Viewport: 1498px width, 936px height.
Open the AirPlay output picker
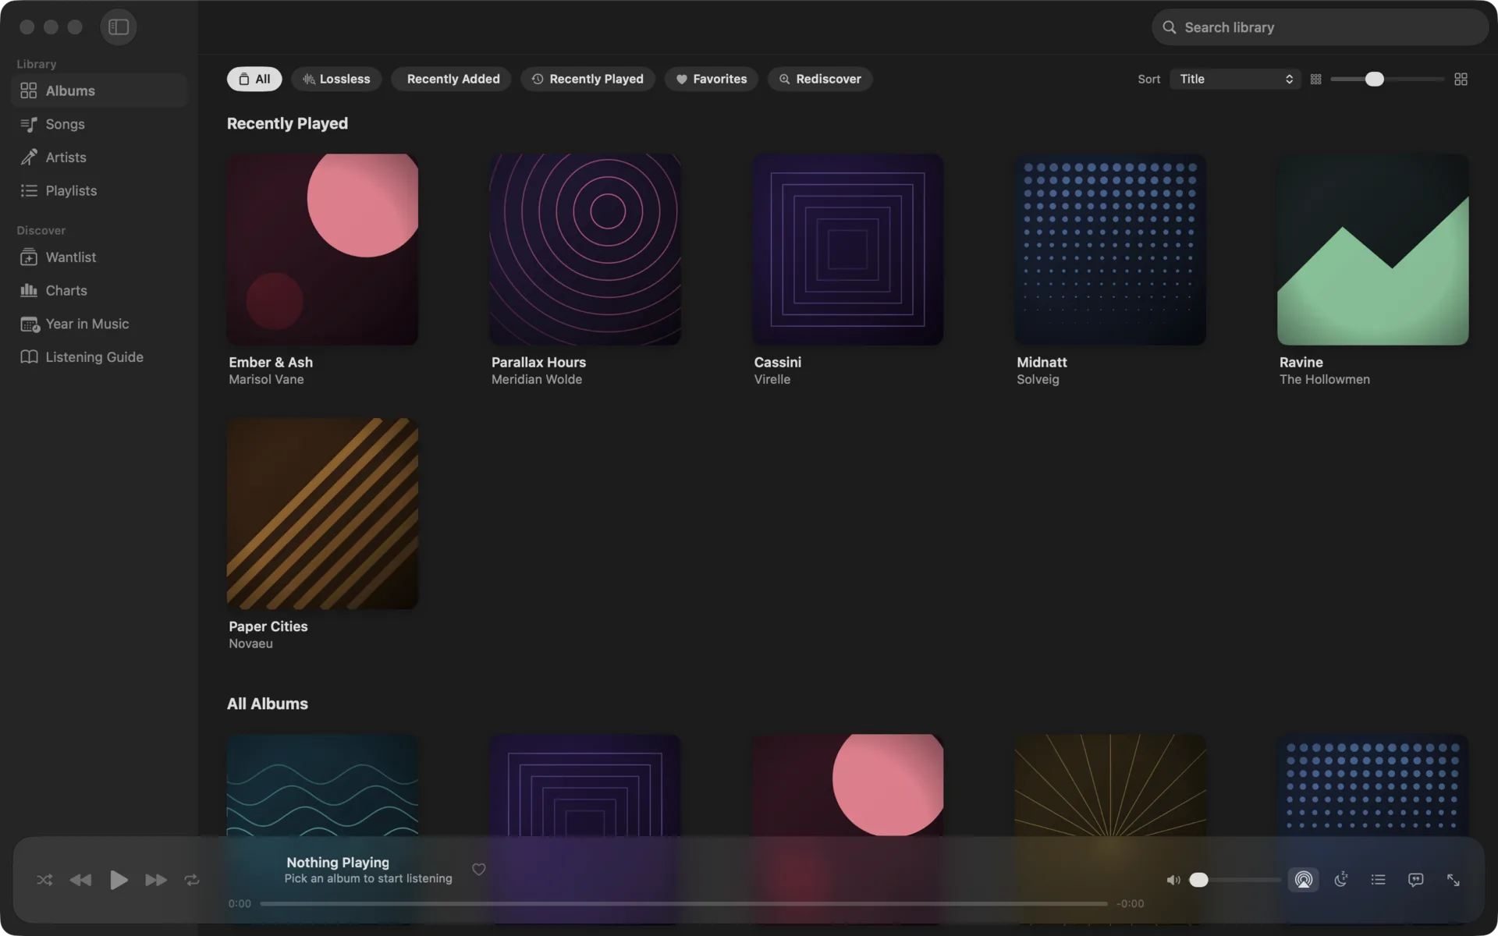(x=1304, y=880)
